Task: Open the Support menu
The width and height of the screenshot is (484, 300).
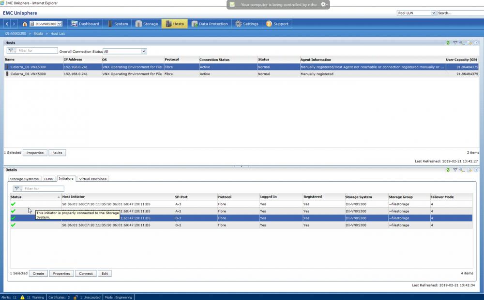Action: [x=277, y=24]
